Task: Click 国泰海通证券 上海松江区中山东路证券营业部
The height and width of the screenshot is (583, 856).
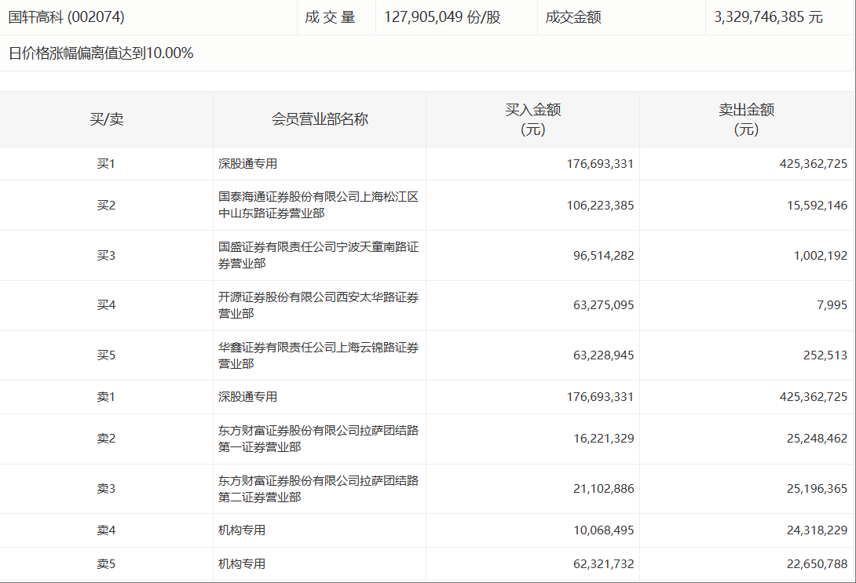Action: pyautogui.click(x=318, y=205)
